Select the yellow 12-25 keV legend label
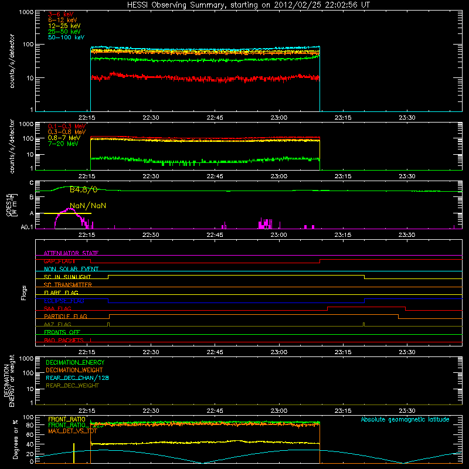 click(x=64, y=26)
